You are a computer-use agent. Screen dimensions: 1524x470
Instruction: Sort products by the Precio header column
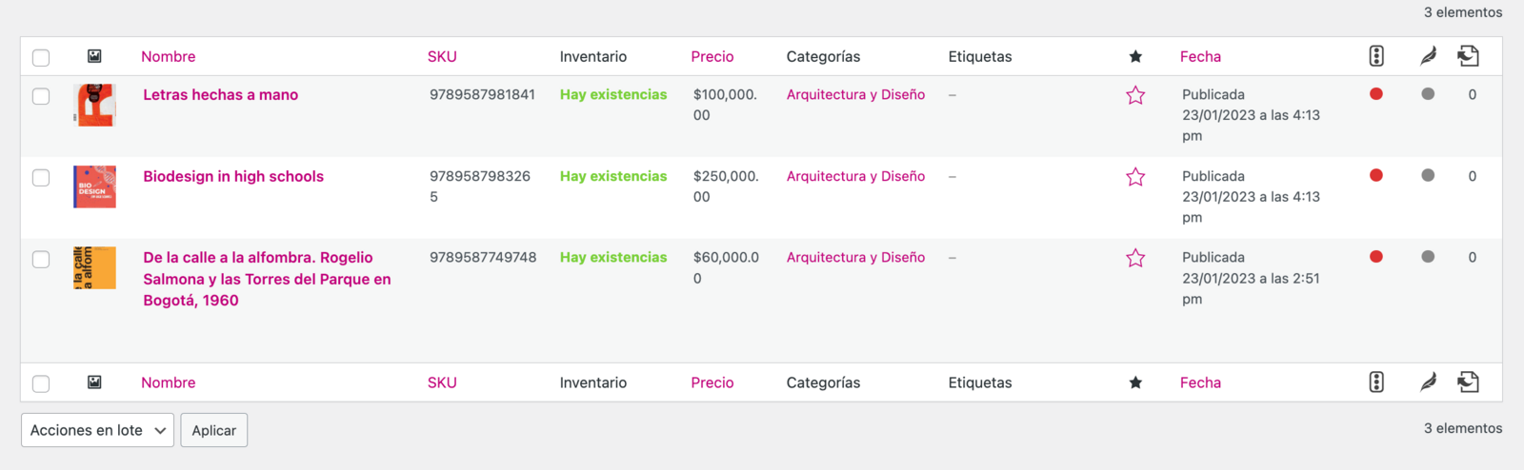coord(712,56)
